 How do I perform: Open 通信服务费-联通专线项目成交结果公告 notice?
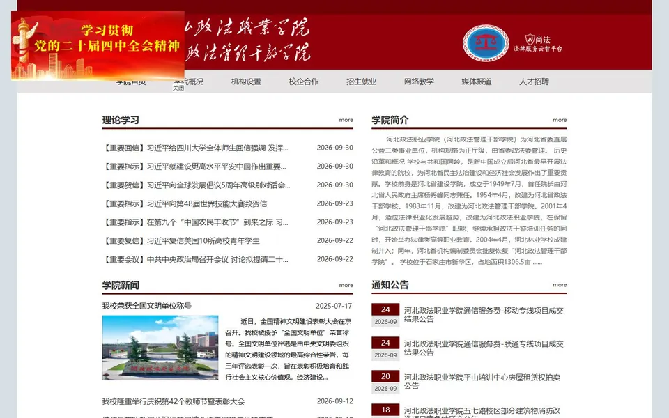pos(484,348)
